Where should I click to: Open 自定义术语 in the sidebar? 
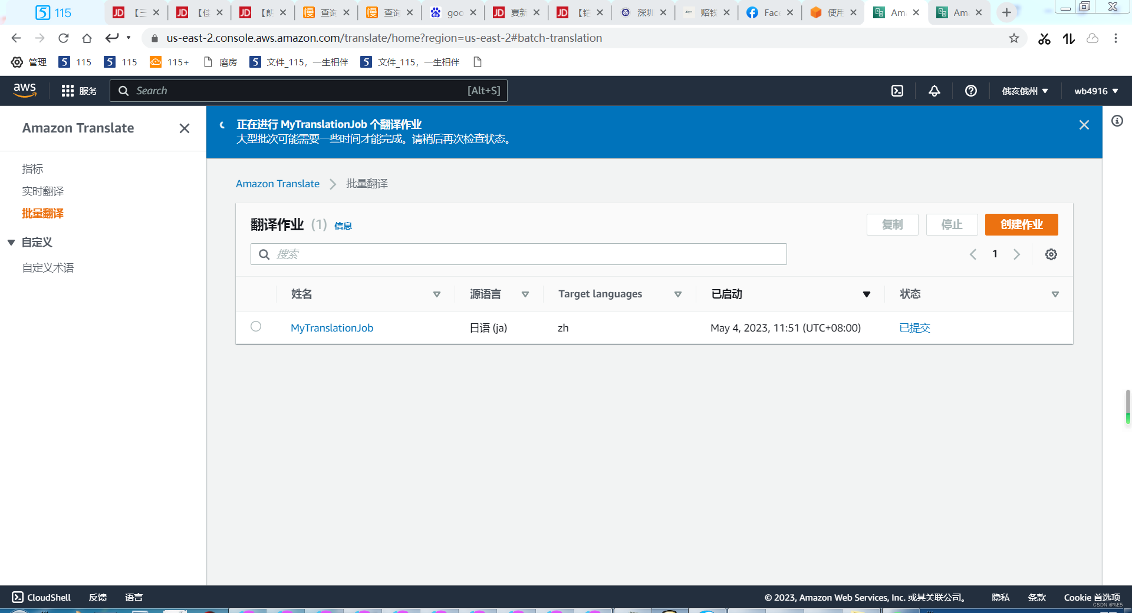48,268
